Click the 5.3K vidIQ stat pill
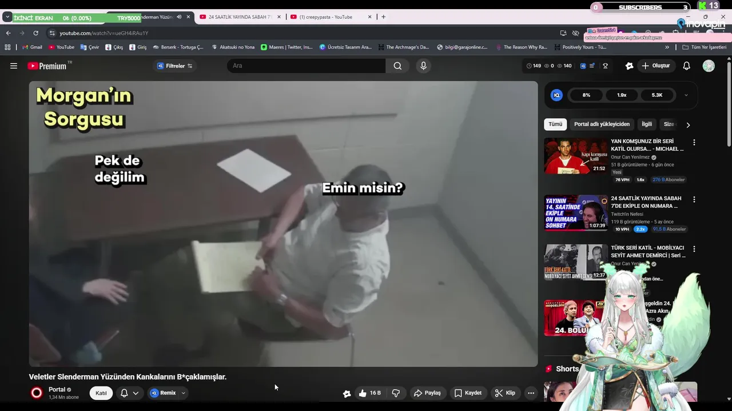This screenshot has width=732, height=411. 657,95
